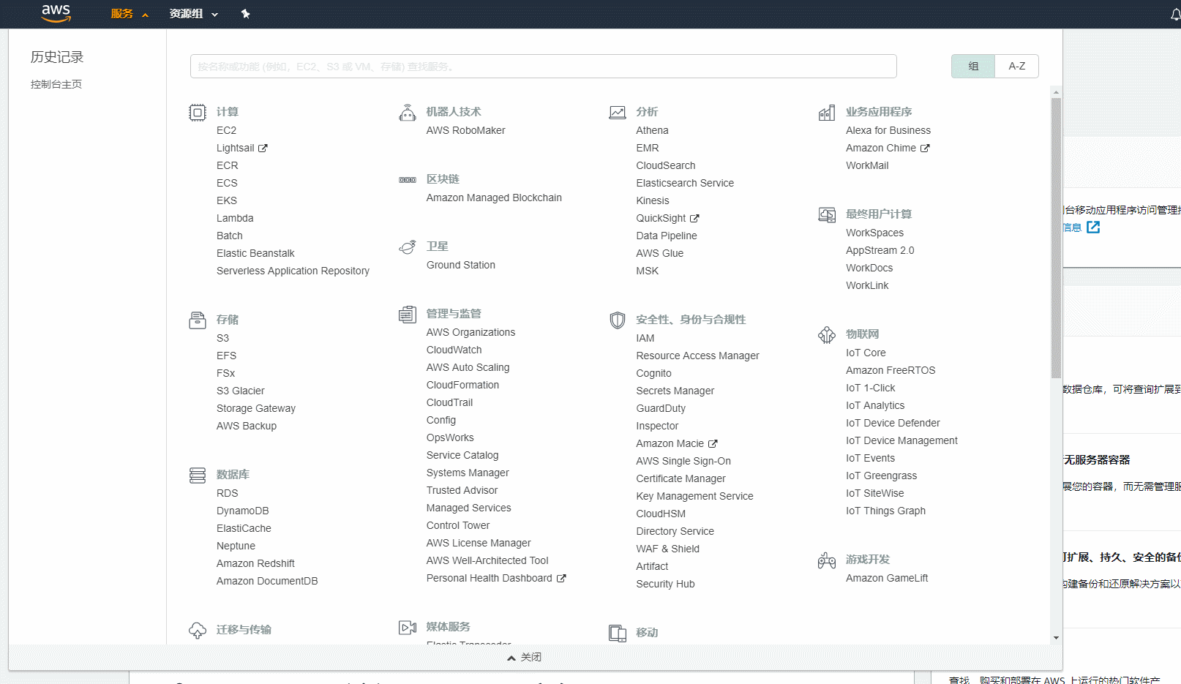The height and width of the screenshot is (684, 1181).
Task: Click external link icon beside Amazon Chime
Action: click(925, 148)
